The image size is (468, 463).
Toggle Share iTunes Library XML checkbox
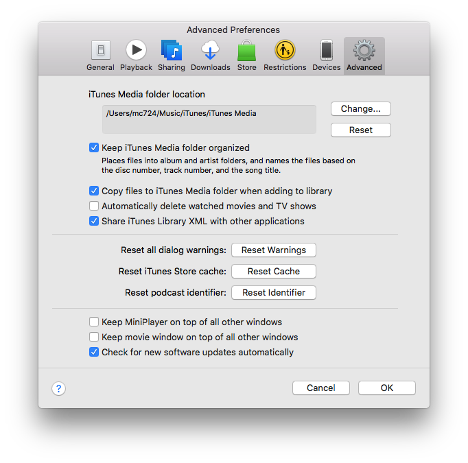[x=94, y=222]
